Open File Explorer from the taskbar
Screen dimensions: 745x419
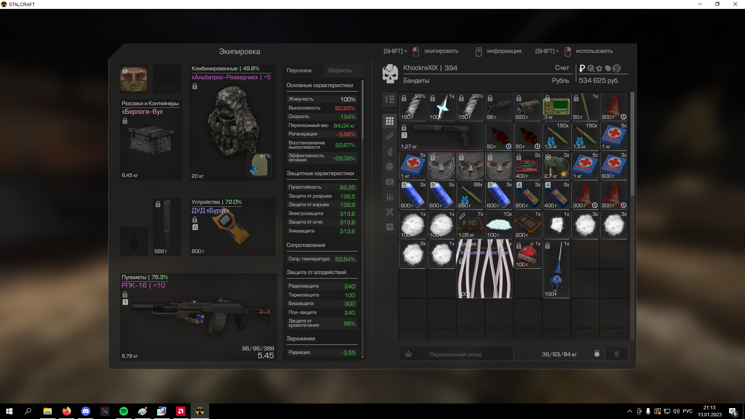click(48, 411)
